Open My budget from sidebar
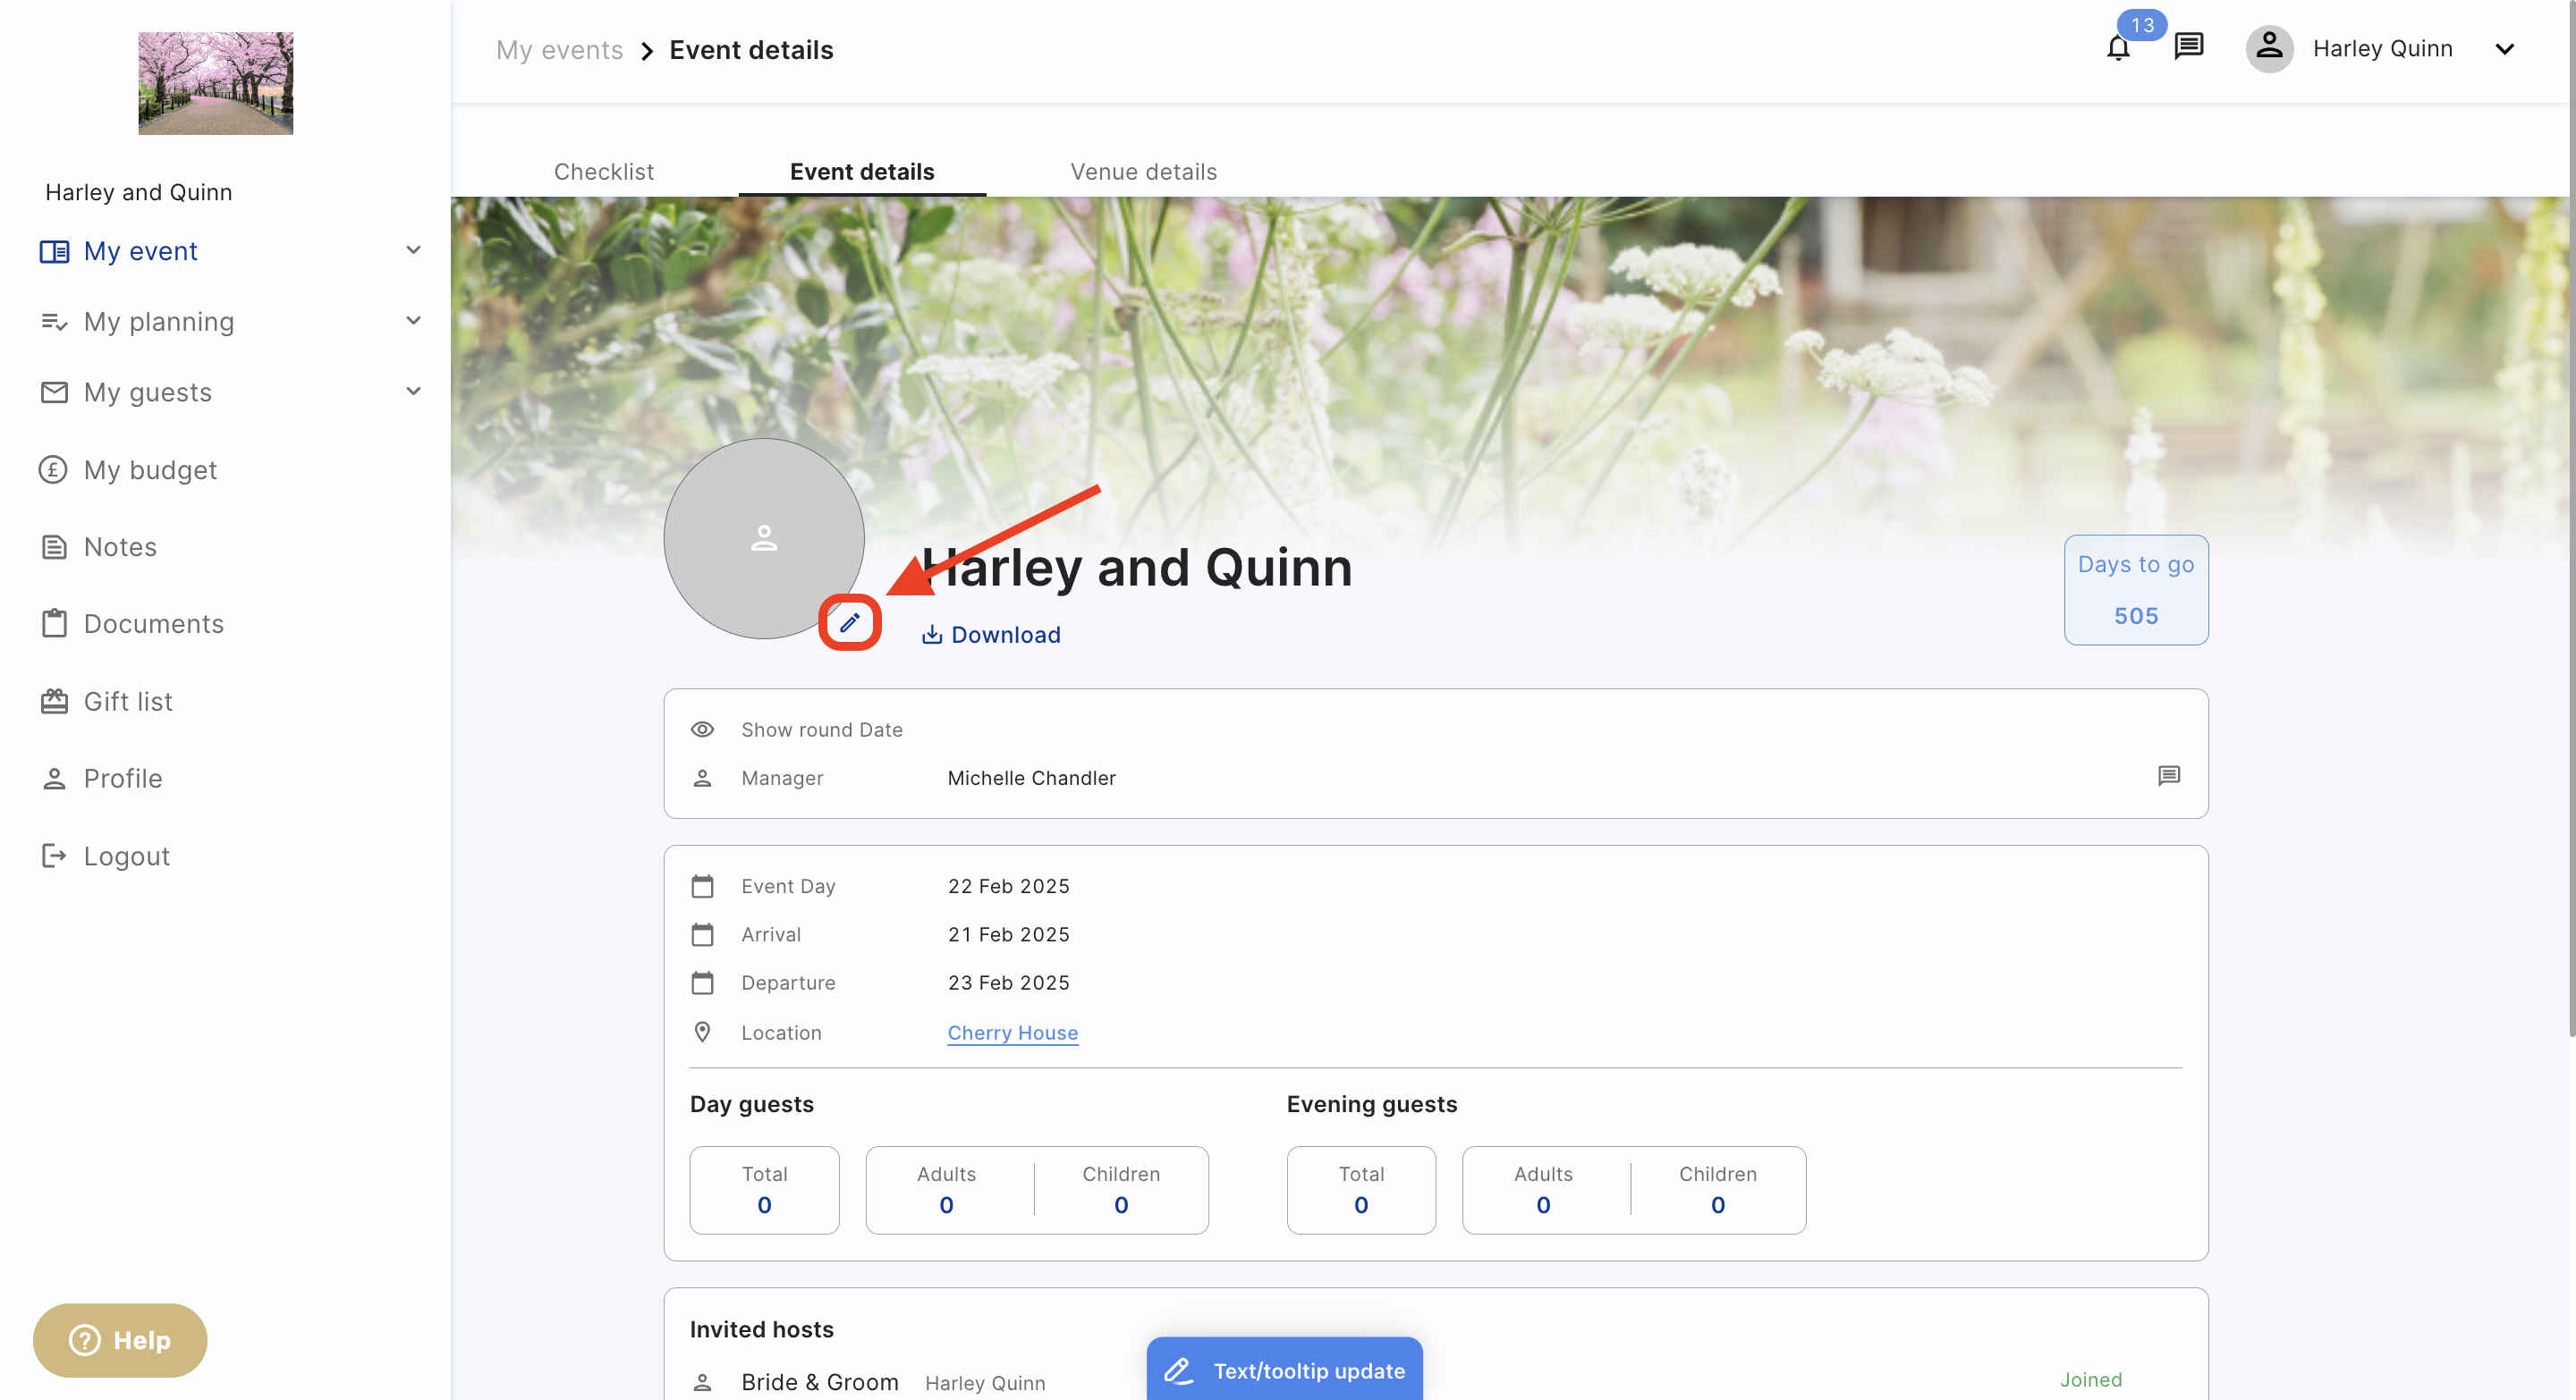This screenshot has height=1400, width=2576. pos(150,469)
